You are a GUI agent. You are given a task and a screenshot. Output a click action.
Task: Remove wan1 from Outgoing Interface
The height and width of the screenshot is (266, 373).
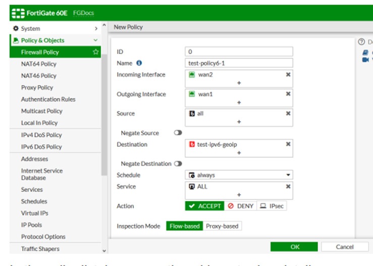[288, 94]
